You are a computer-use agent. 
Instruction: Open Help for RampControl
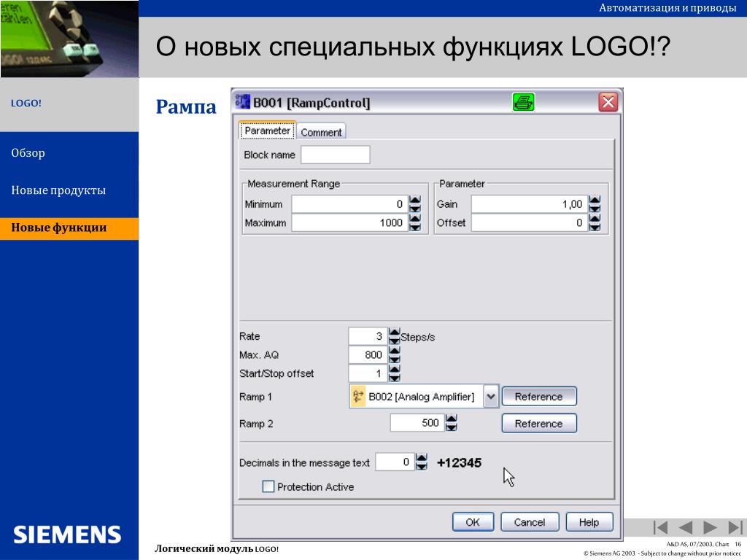click(x=589, y=522)
